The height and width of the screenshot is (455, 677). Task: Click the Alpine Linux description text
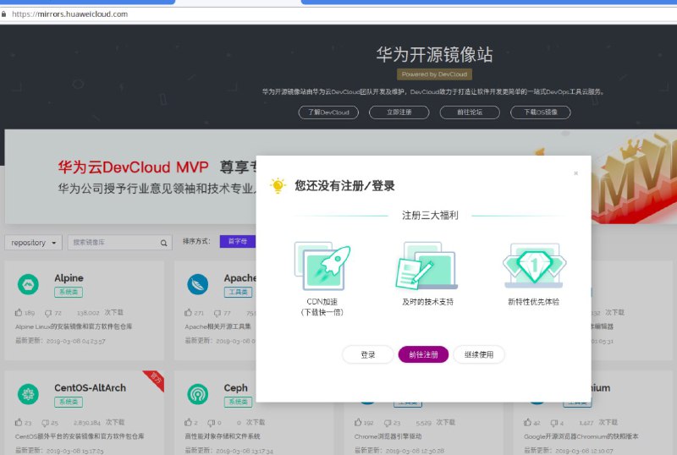(x=74, y=326)
